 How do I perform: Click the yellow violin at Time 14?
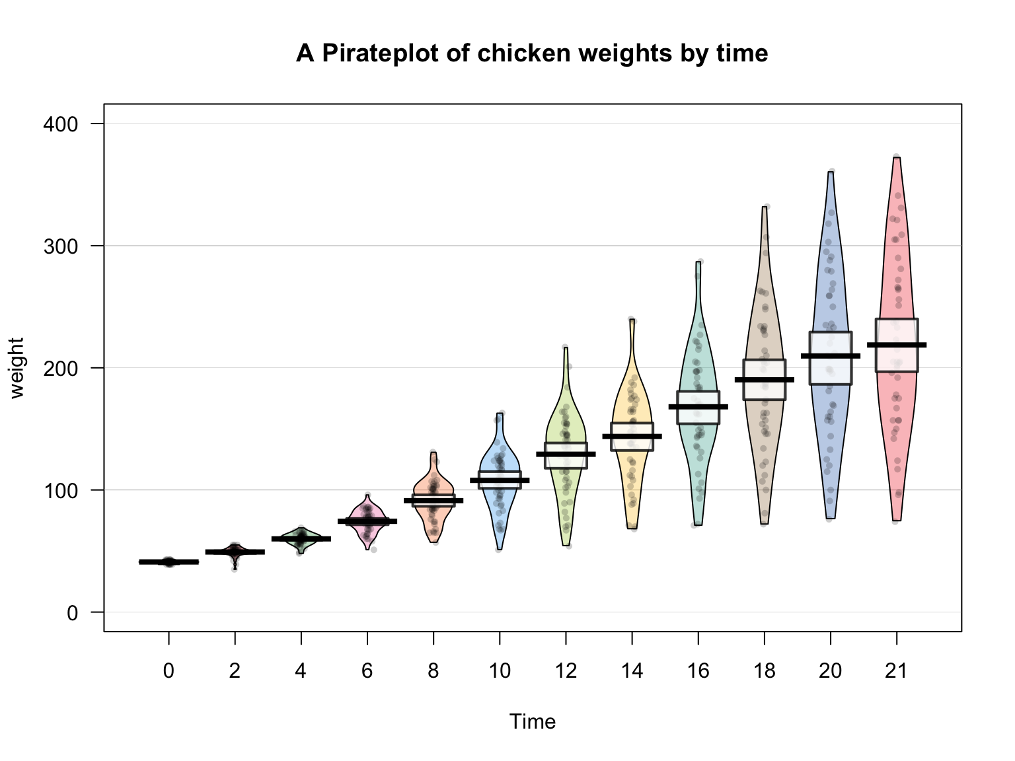[x=632, y=476]
